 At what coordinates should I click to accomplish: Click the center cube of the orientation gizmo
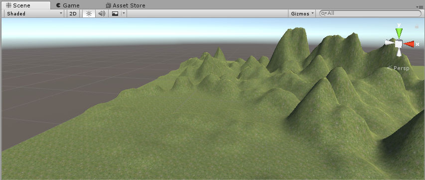399,44
